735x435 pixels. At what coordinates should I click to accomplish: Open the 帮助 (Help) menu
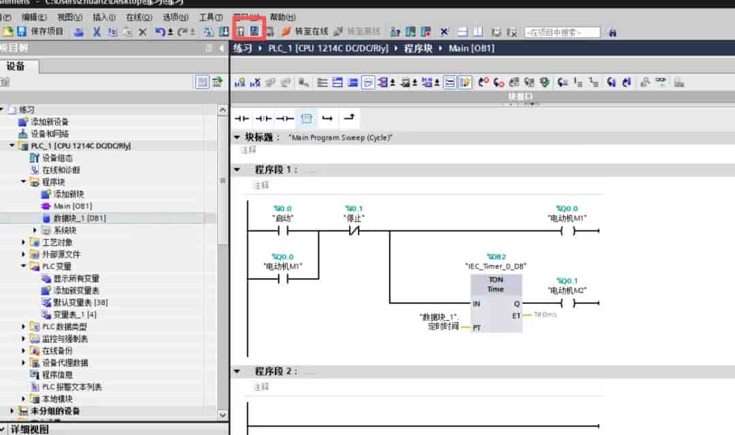[282, 17]
